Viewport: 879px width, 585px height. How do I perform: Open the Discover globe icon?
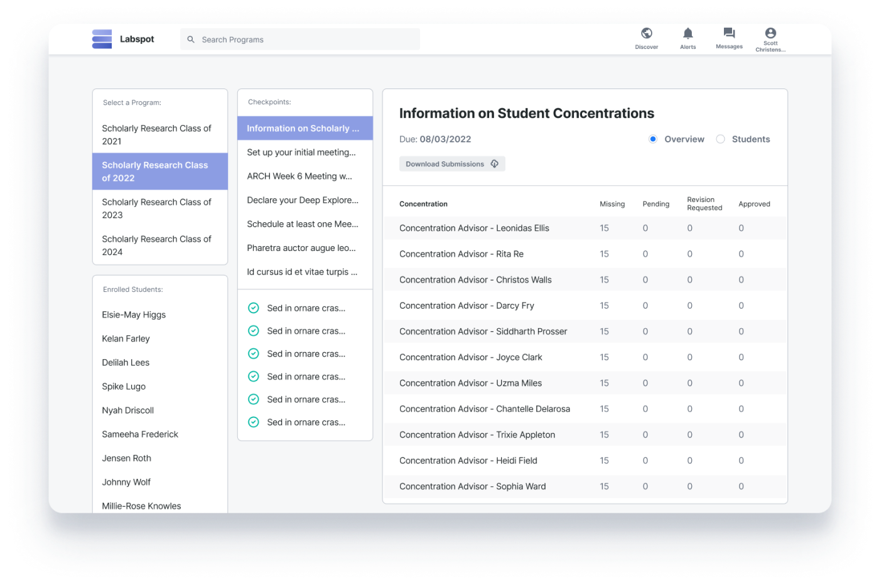(x=646, y=33)
